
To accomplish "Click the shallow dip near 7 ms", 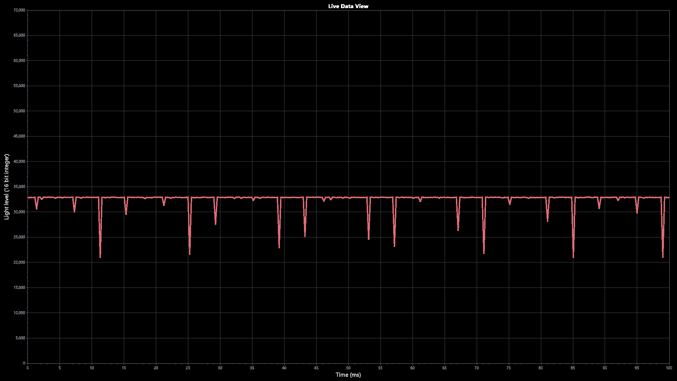I will pyautogui.click(x=74, y=211).
